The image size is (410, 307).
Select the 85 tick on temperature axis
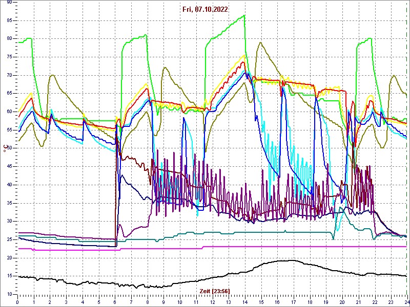(x=9, y=20)
